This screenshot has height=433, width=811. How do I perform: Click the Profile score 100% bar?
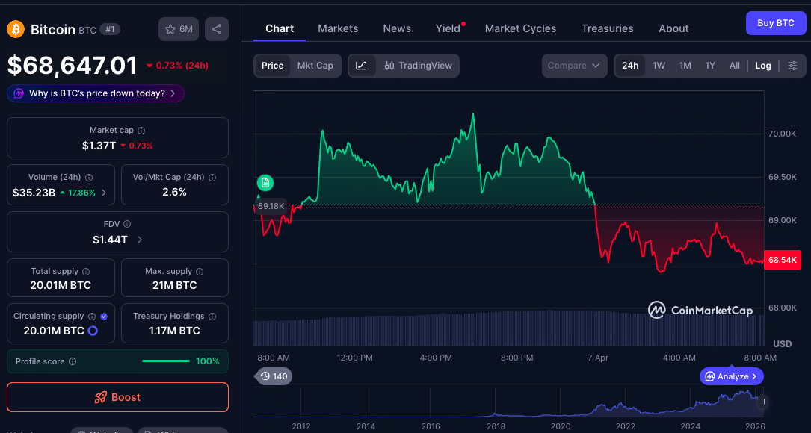pos(165,361)
